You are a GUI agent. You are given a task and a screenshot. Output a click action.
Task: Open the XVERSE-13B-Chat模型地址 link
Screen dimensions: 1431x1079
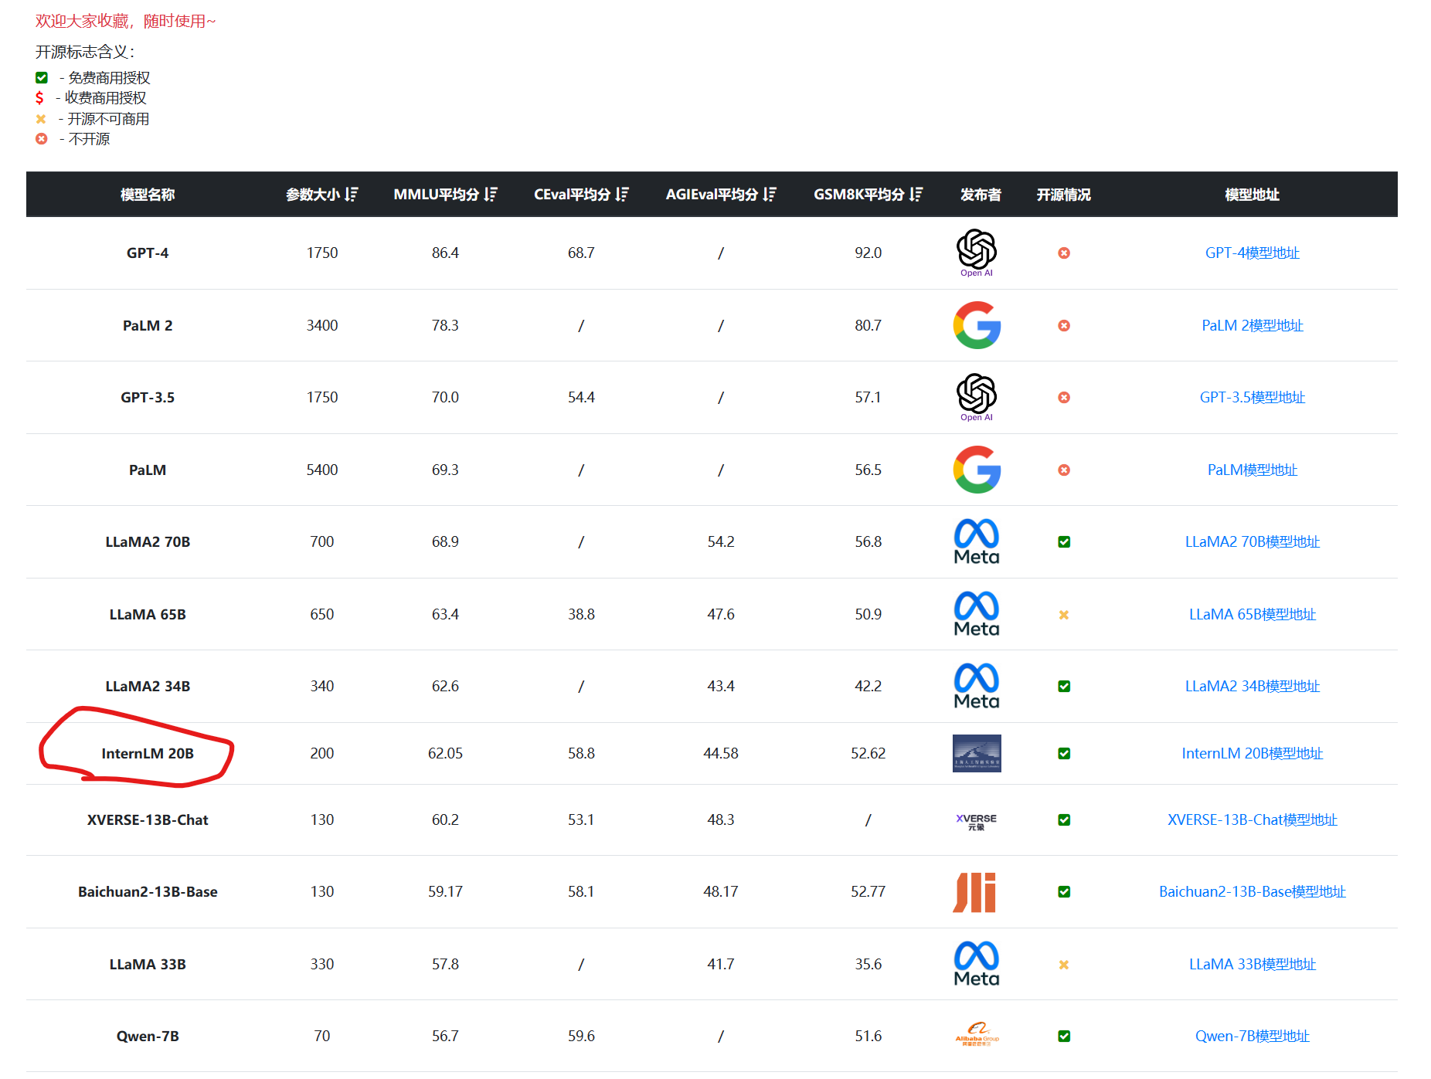[1252, 819]
